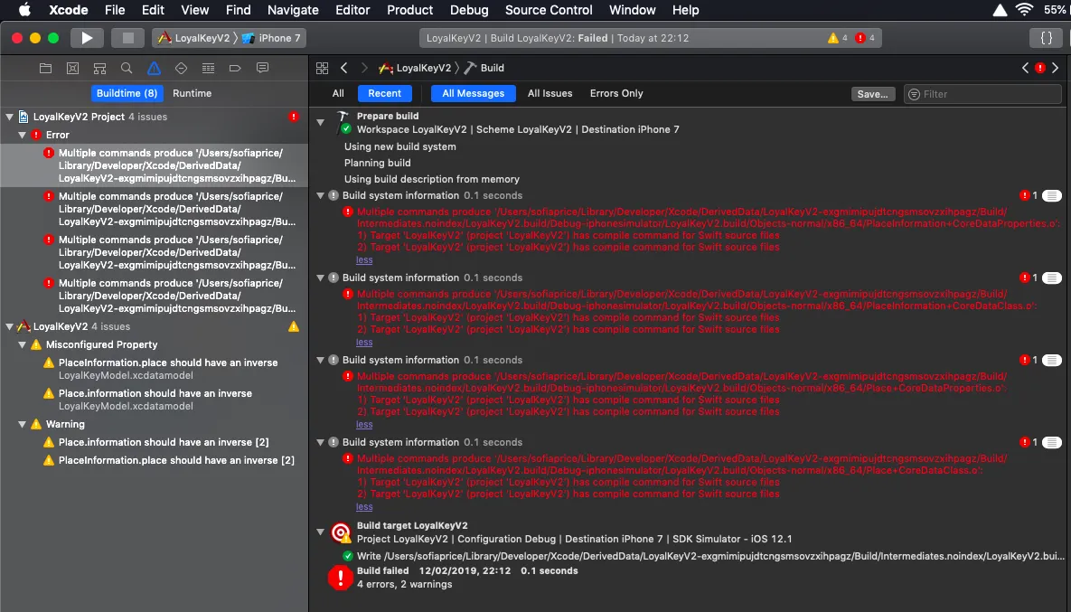Filter to All Messages
The height and width of the screenshot is (612, 1071).
click(x=474, y=94)
